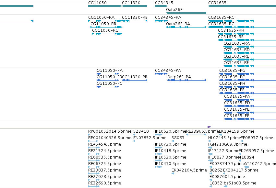This screenshot has height=188, width=276.
Task: Click the Oatp26F gene span bar
Action: click(x=186, y=13)
